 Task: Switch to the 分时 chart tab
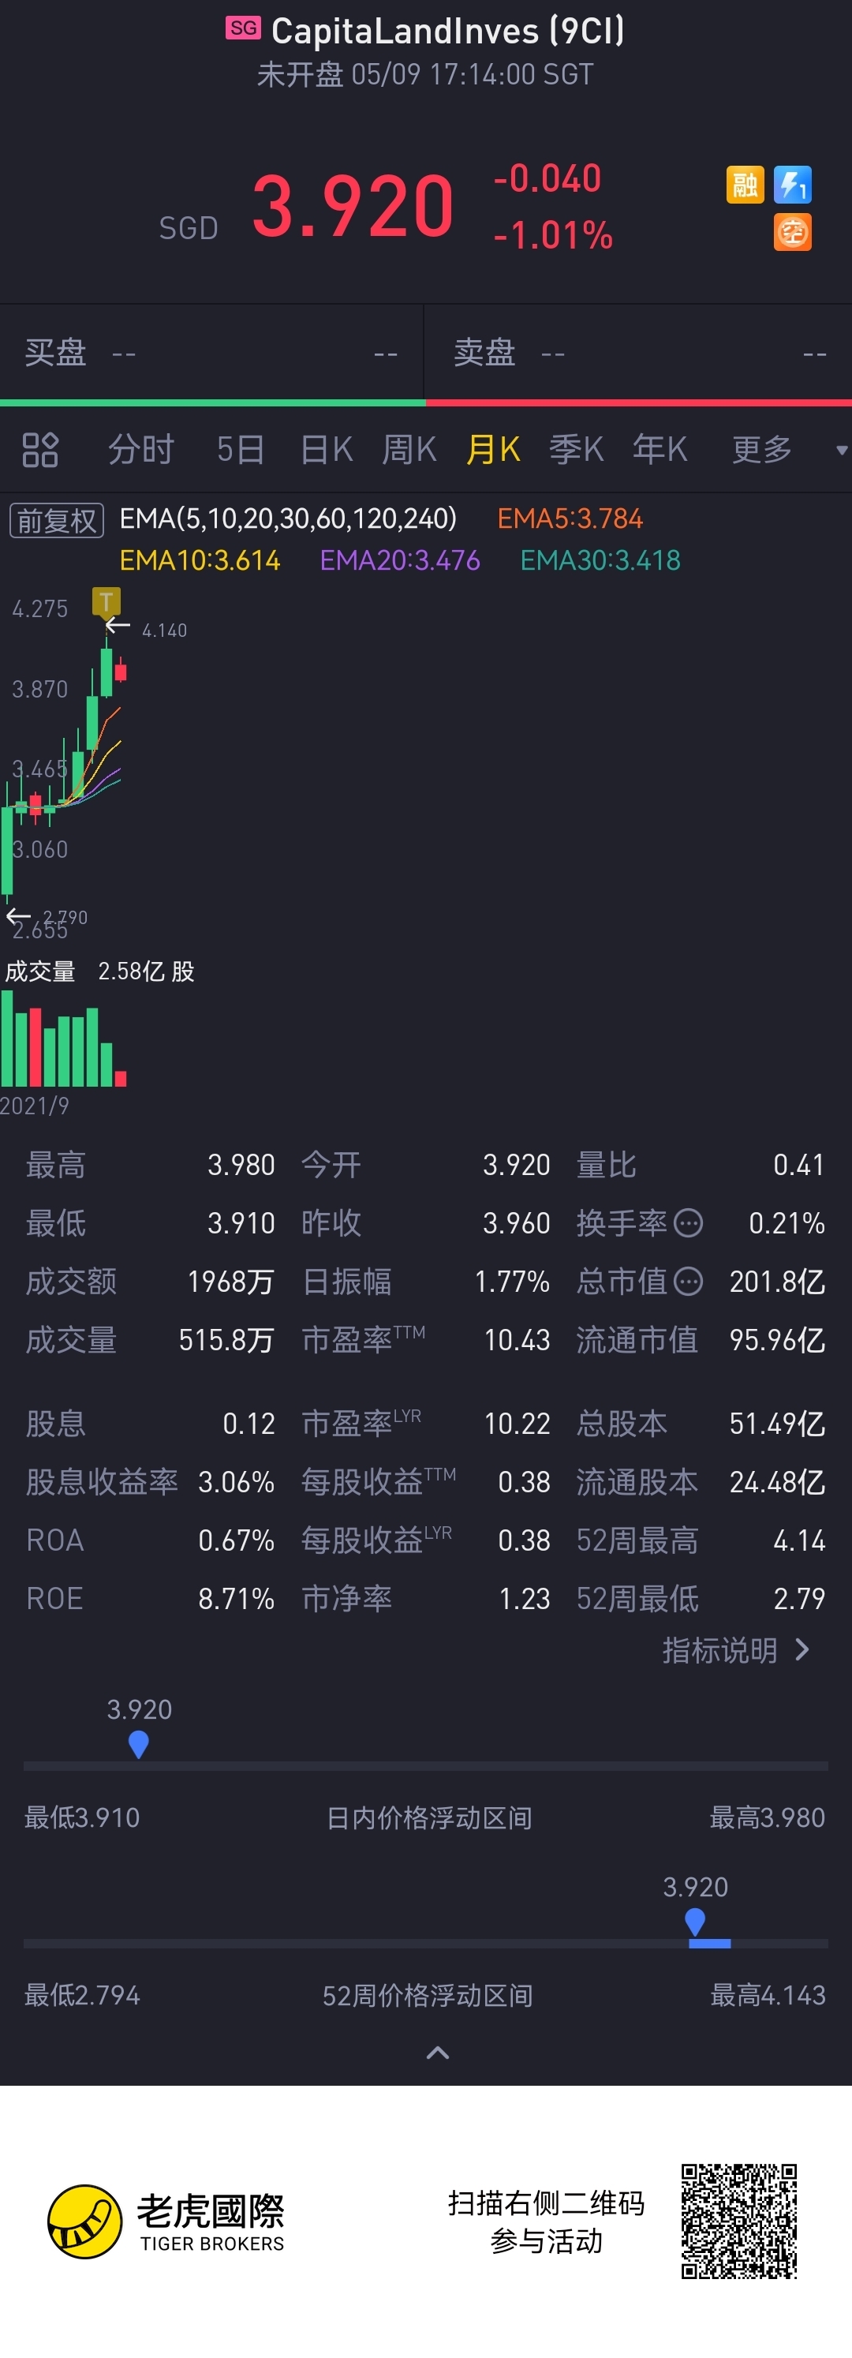[141, 450]
